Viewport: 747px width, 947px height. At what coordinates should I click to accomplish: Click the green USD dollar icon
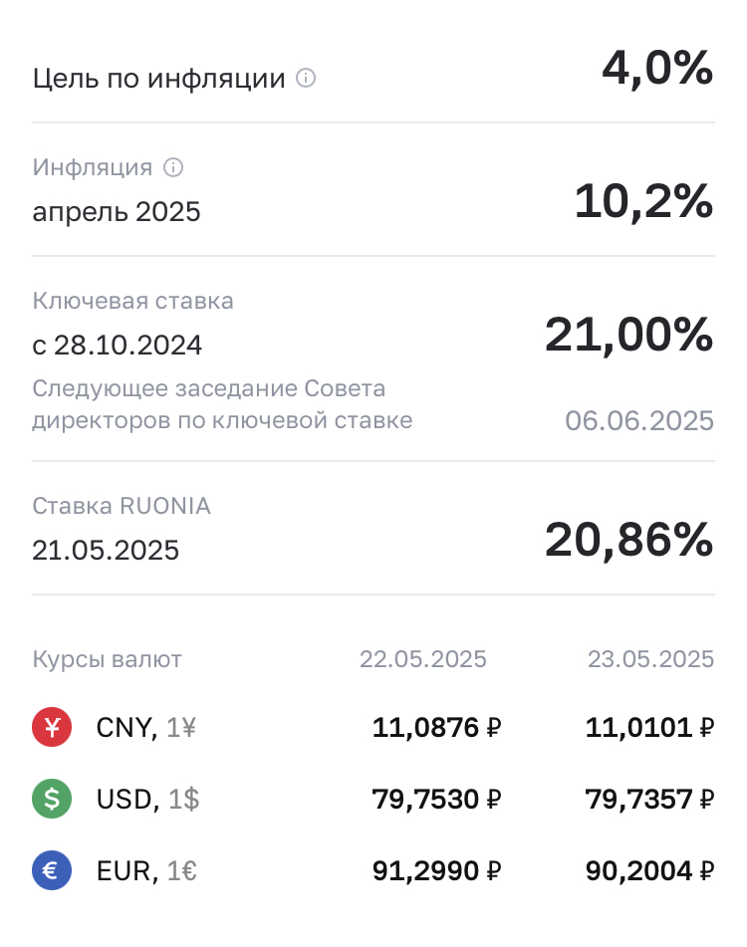51,800
